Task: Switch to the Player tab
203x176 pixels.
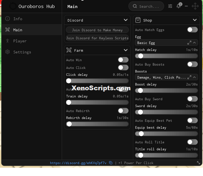Action: click(32, 41)
